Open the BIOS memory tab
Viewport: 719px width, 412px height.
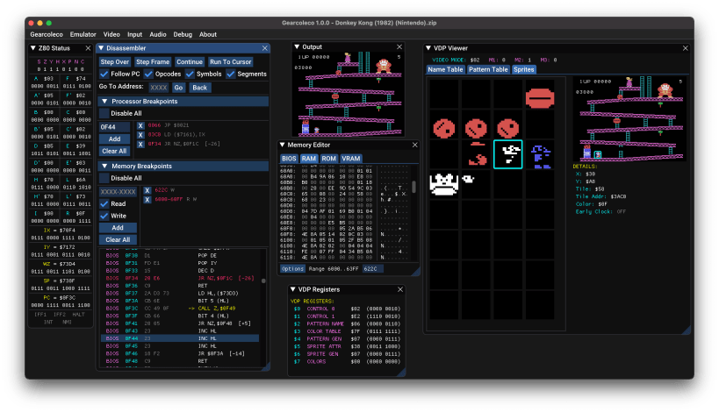289,159
